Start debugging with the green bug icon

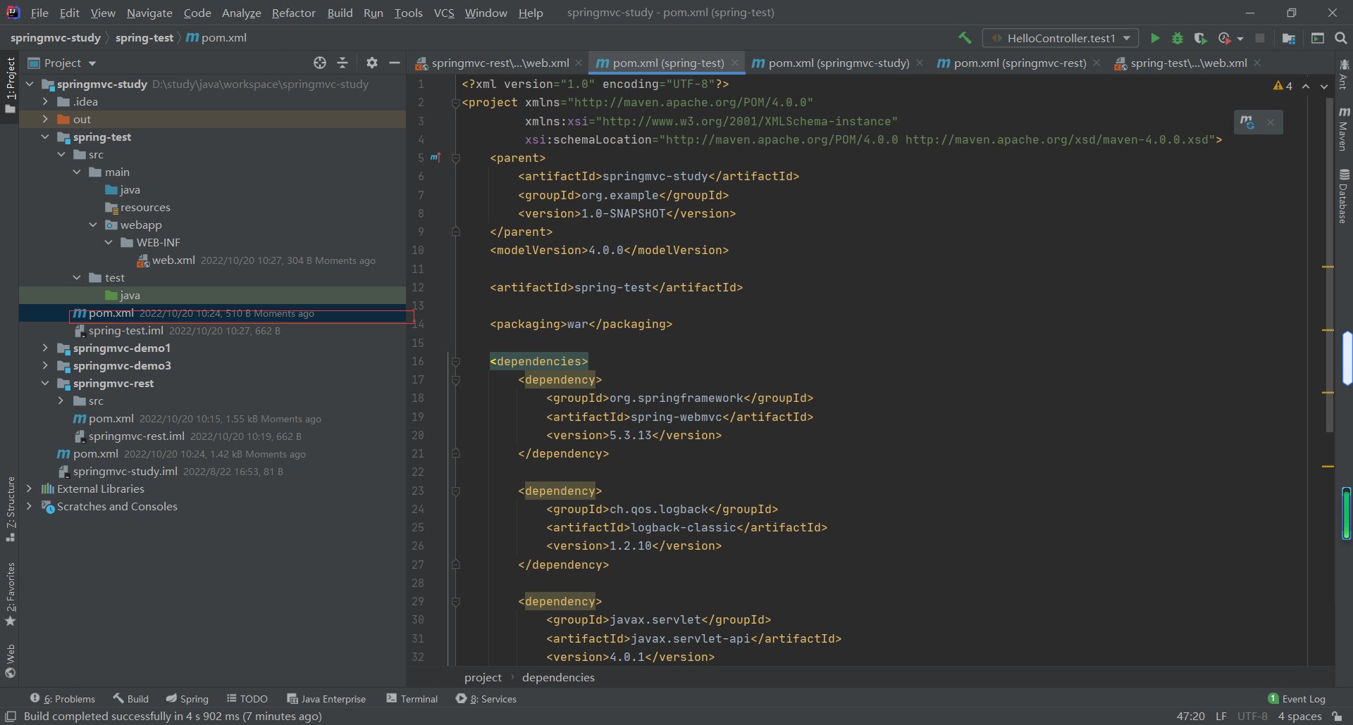tap(1178, 38)
